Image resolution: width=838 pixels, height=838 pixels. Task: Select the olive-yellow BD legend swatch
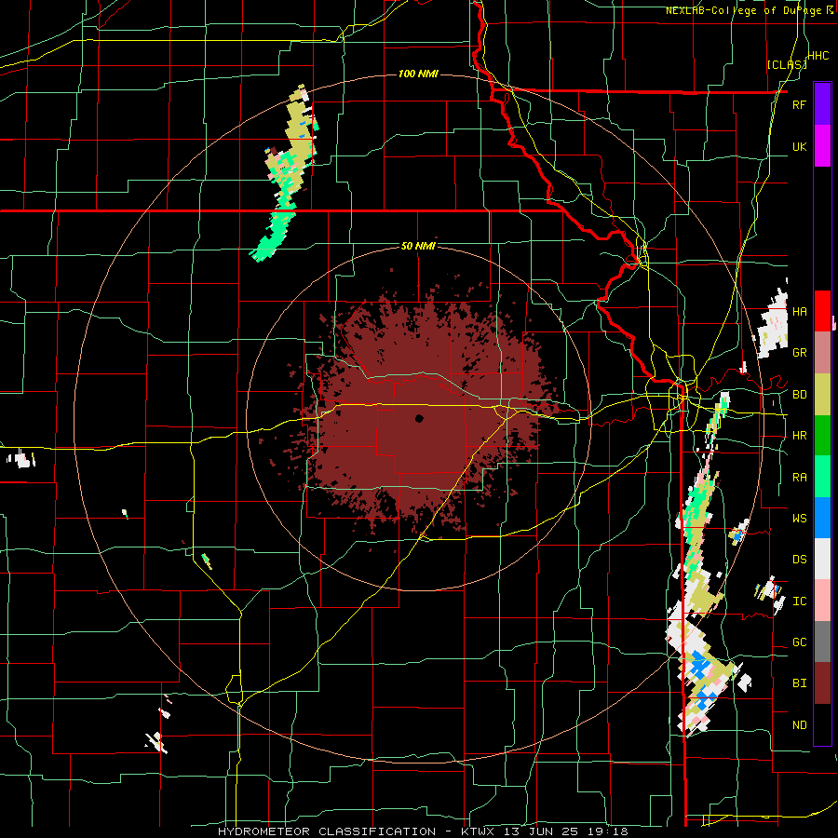[x=822, y=395]
